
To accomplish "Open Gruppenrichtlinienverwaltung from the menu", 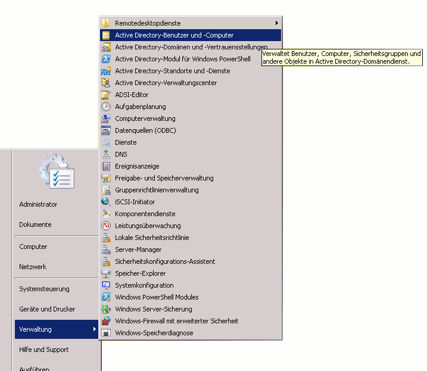I will [x=157, y=190].
